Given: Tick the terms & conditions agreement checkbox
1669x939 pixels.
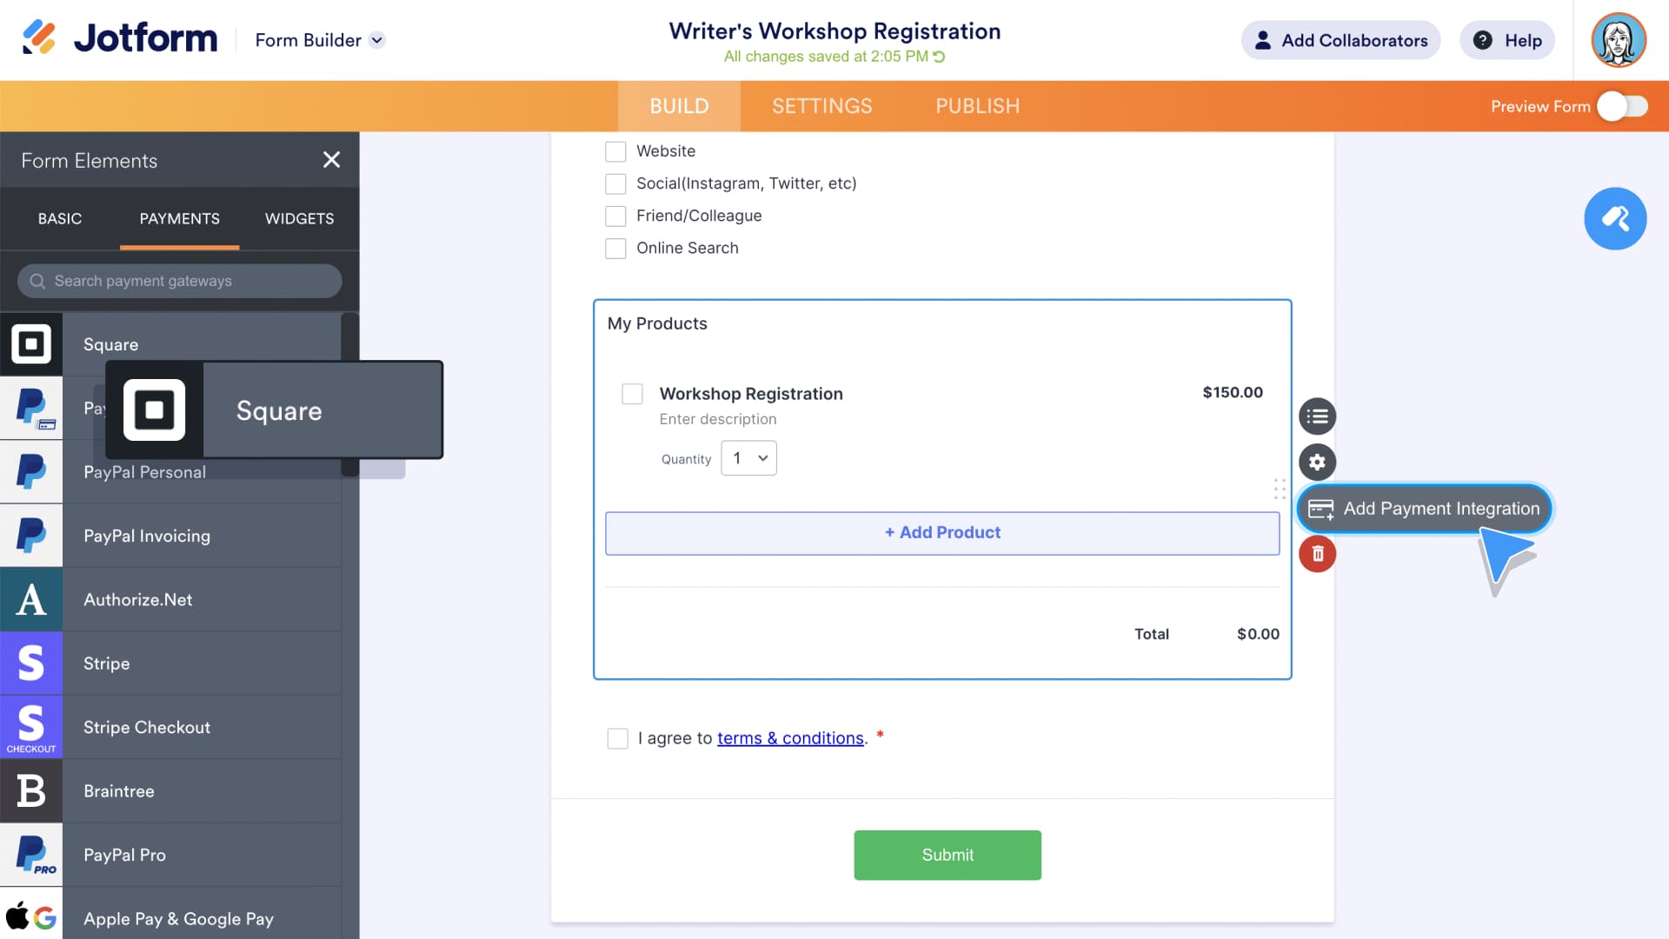Looking at the screenshot, I should [x=617, y=738].
